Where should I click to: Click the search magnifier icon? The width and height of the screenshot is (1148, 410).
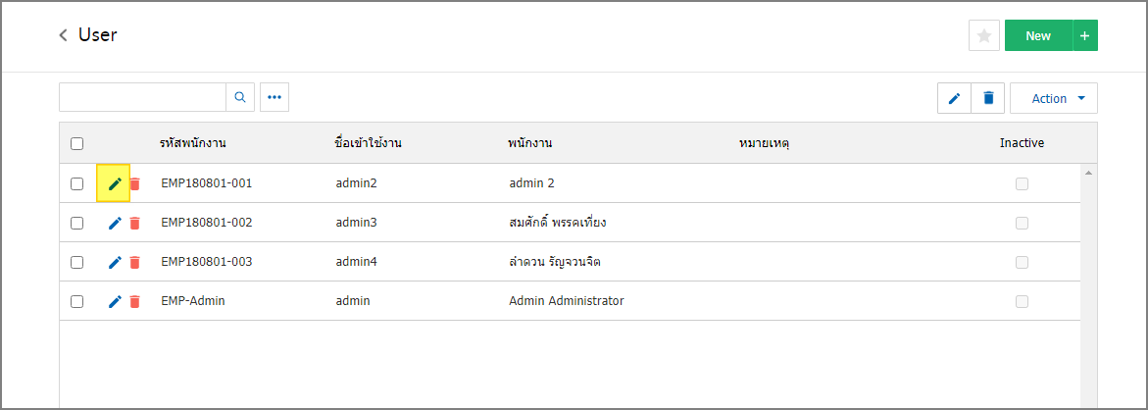pyautogui.click(x=240, y=97)
